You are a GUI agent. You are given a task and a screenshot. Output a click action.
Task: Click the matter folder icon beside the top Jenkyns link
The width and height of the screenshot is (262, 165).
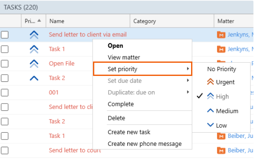[221, 35]
